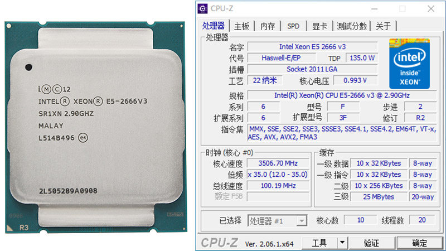Viewport: 446px width, 251px height.
Task: Click the 核心速度 3506.70 MHz field
Action: (x=278, y=163)
